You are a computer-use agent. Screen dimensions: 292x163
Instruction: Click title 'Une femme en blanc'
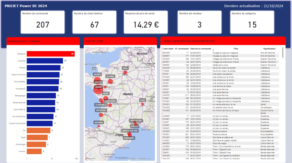[x=222, y=86]
